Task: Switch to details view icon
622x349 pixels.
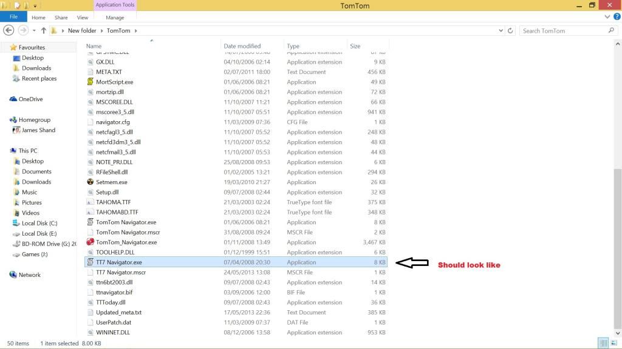Action: (x=603, y=343)
